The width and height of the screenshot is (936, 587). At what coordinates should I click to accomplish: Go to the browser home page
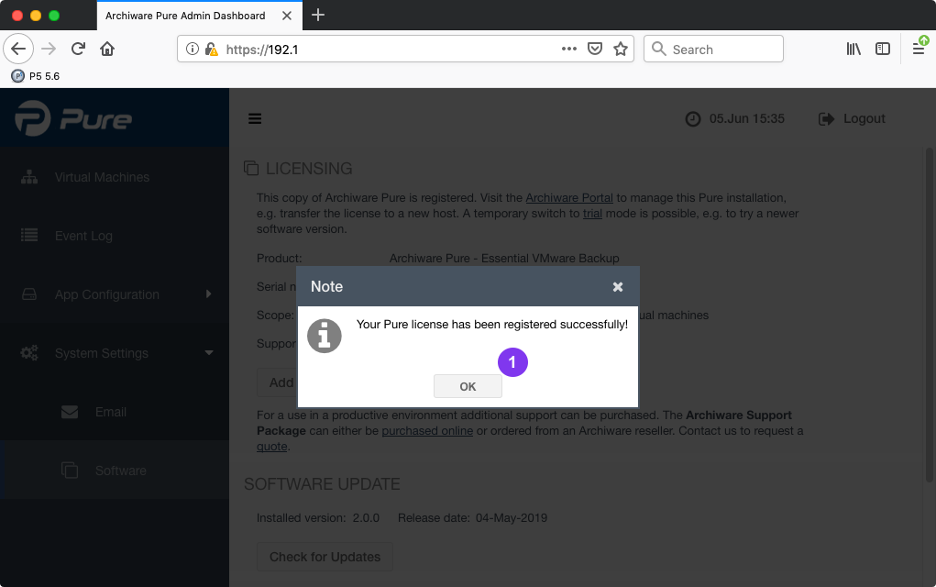[107, 50]
